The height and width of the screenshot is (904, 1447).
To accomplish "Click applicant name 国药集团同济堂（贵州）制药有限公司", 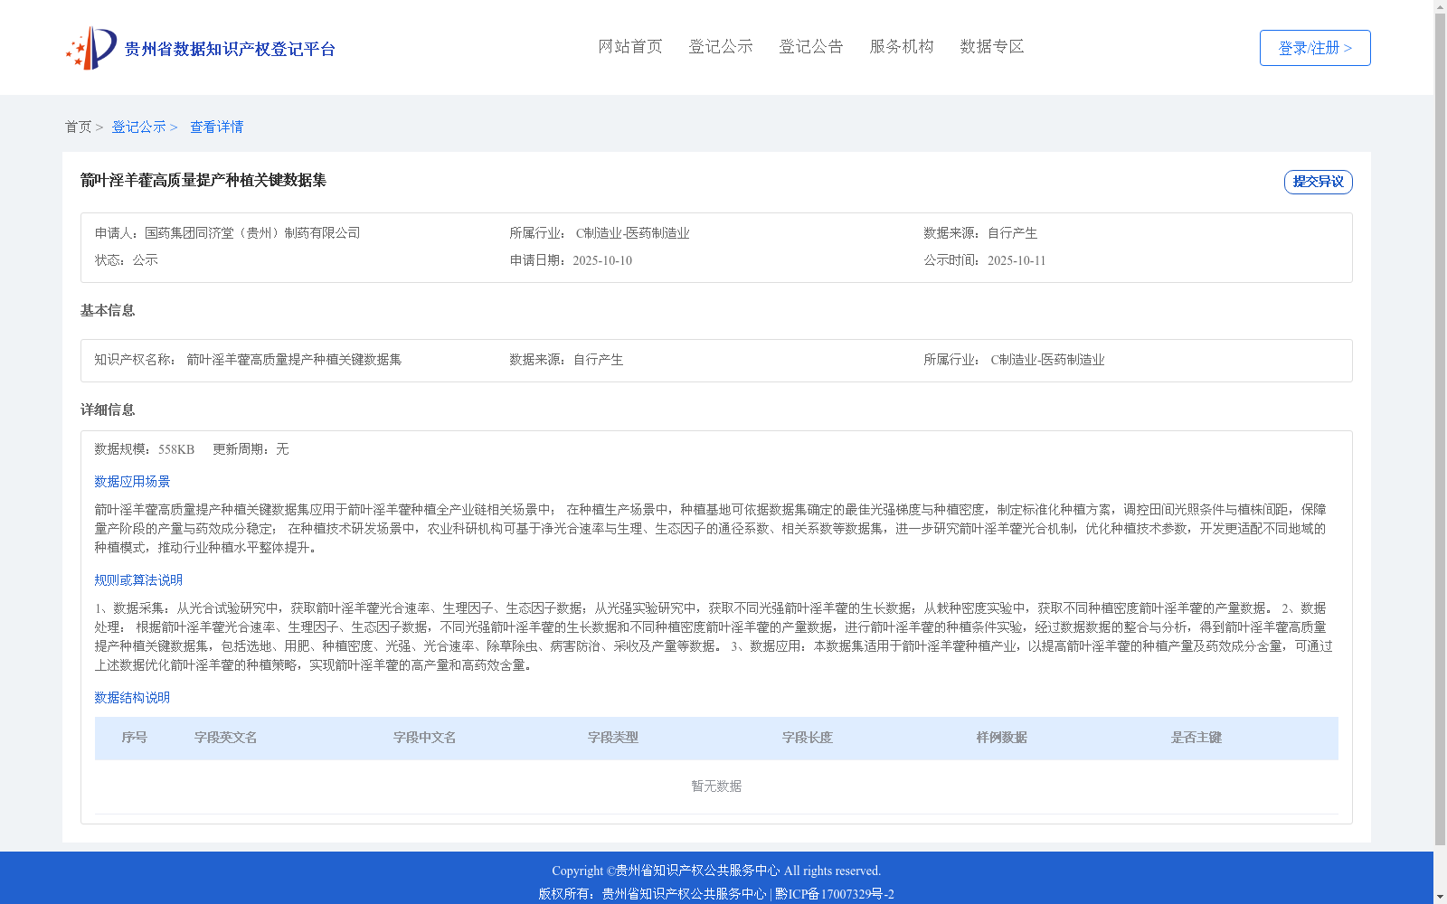I will (252, 233).
